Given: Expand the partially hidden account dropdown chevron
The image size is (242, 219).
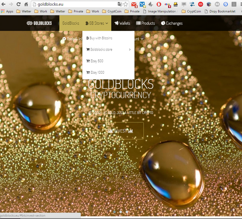Looking at the screenshot, I should (142, 39).
